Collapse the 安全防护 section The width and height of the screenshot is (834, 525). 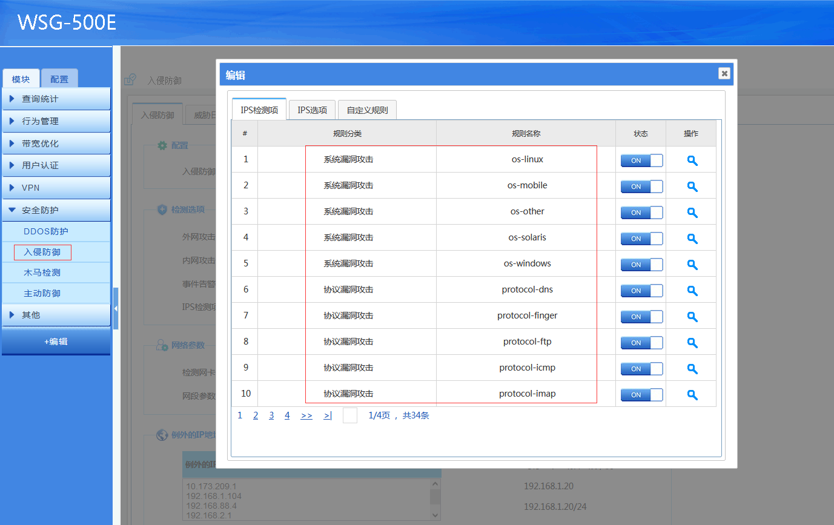56,210
